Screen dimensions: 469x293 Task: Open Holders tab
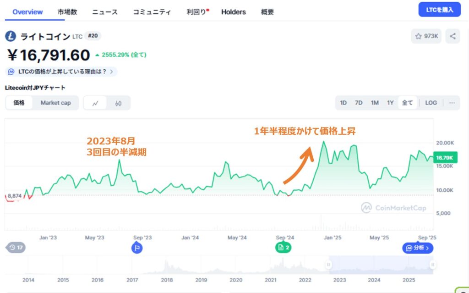coord(233,12)
